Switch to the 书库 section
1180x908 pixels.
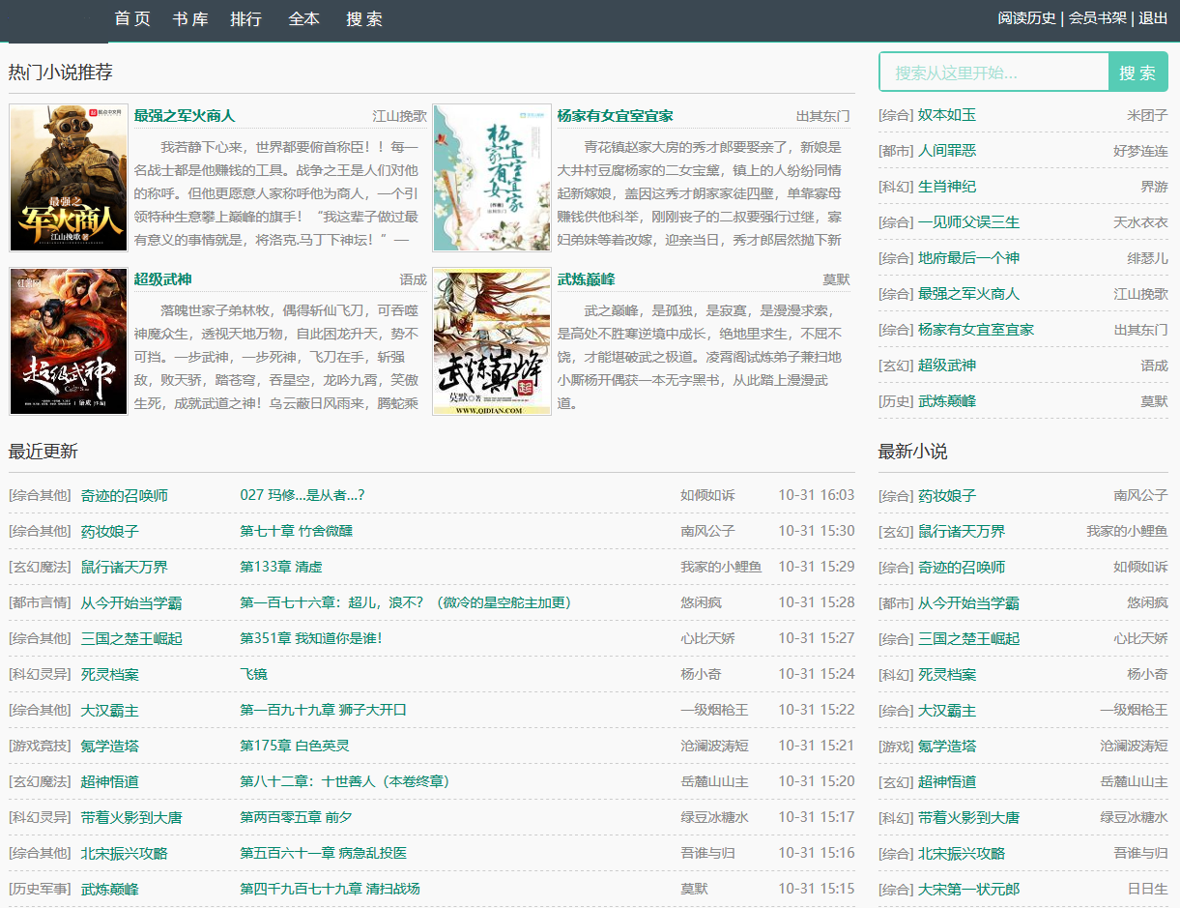tap(189, 18)
